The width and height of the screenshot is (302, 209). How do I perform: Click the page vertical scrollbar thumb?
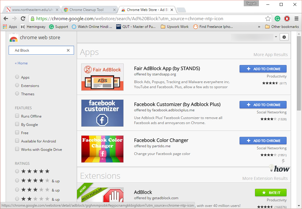click(299, 73)
